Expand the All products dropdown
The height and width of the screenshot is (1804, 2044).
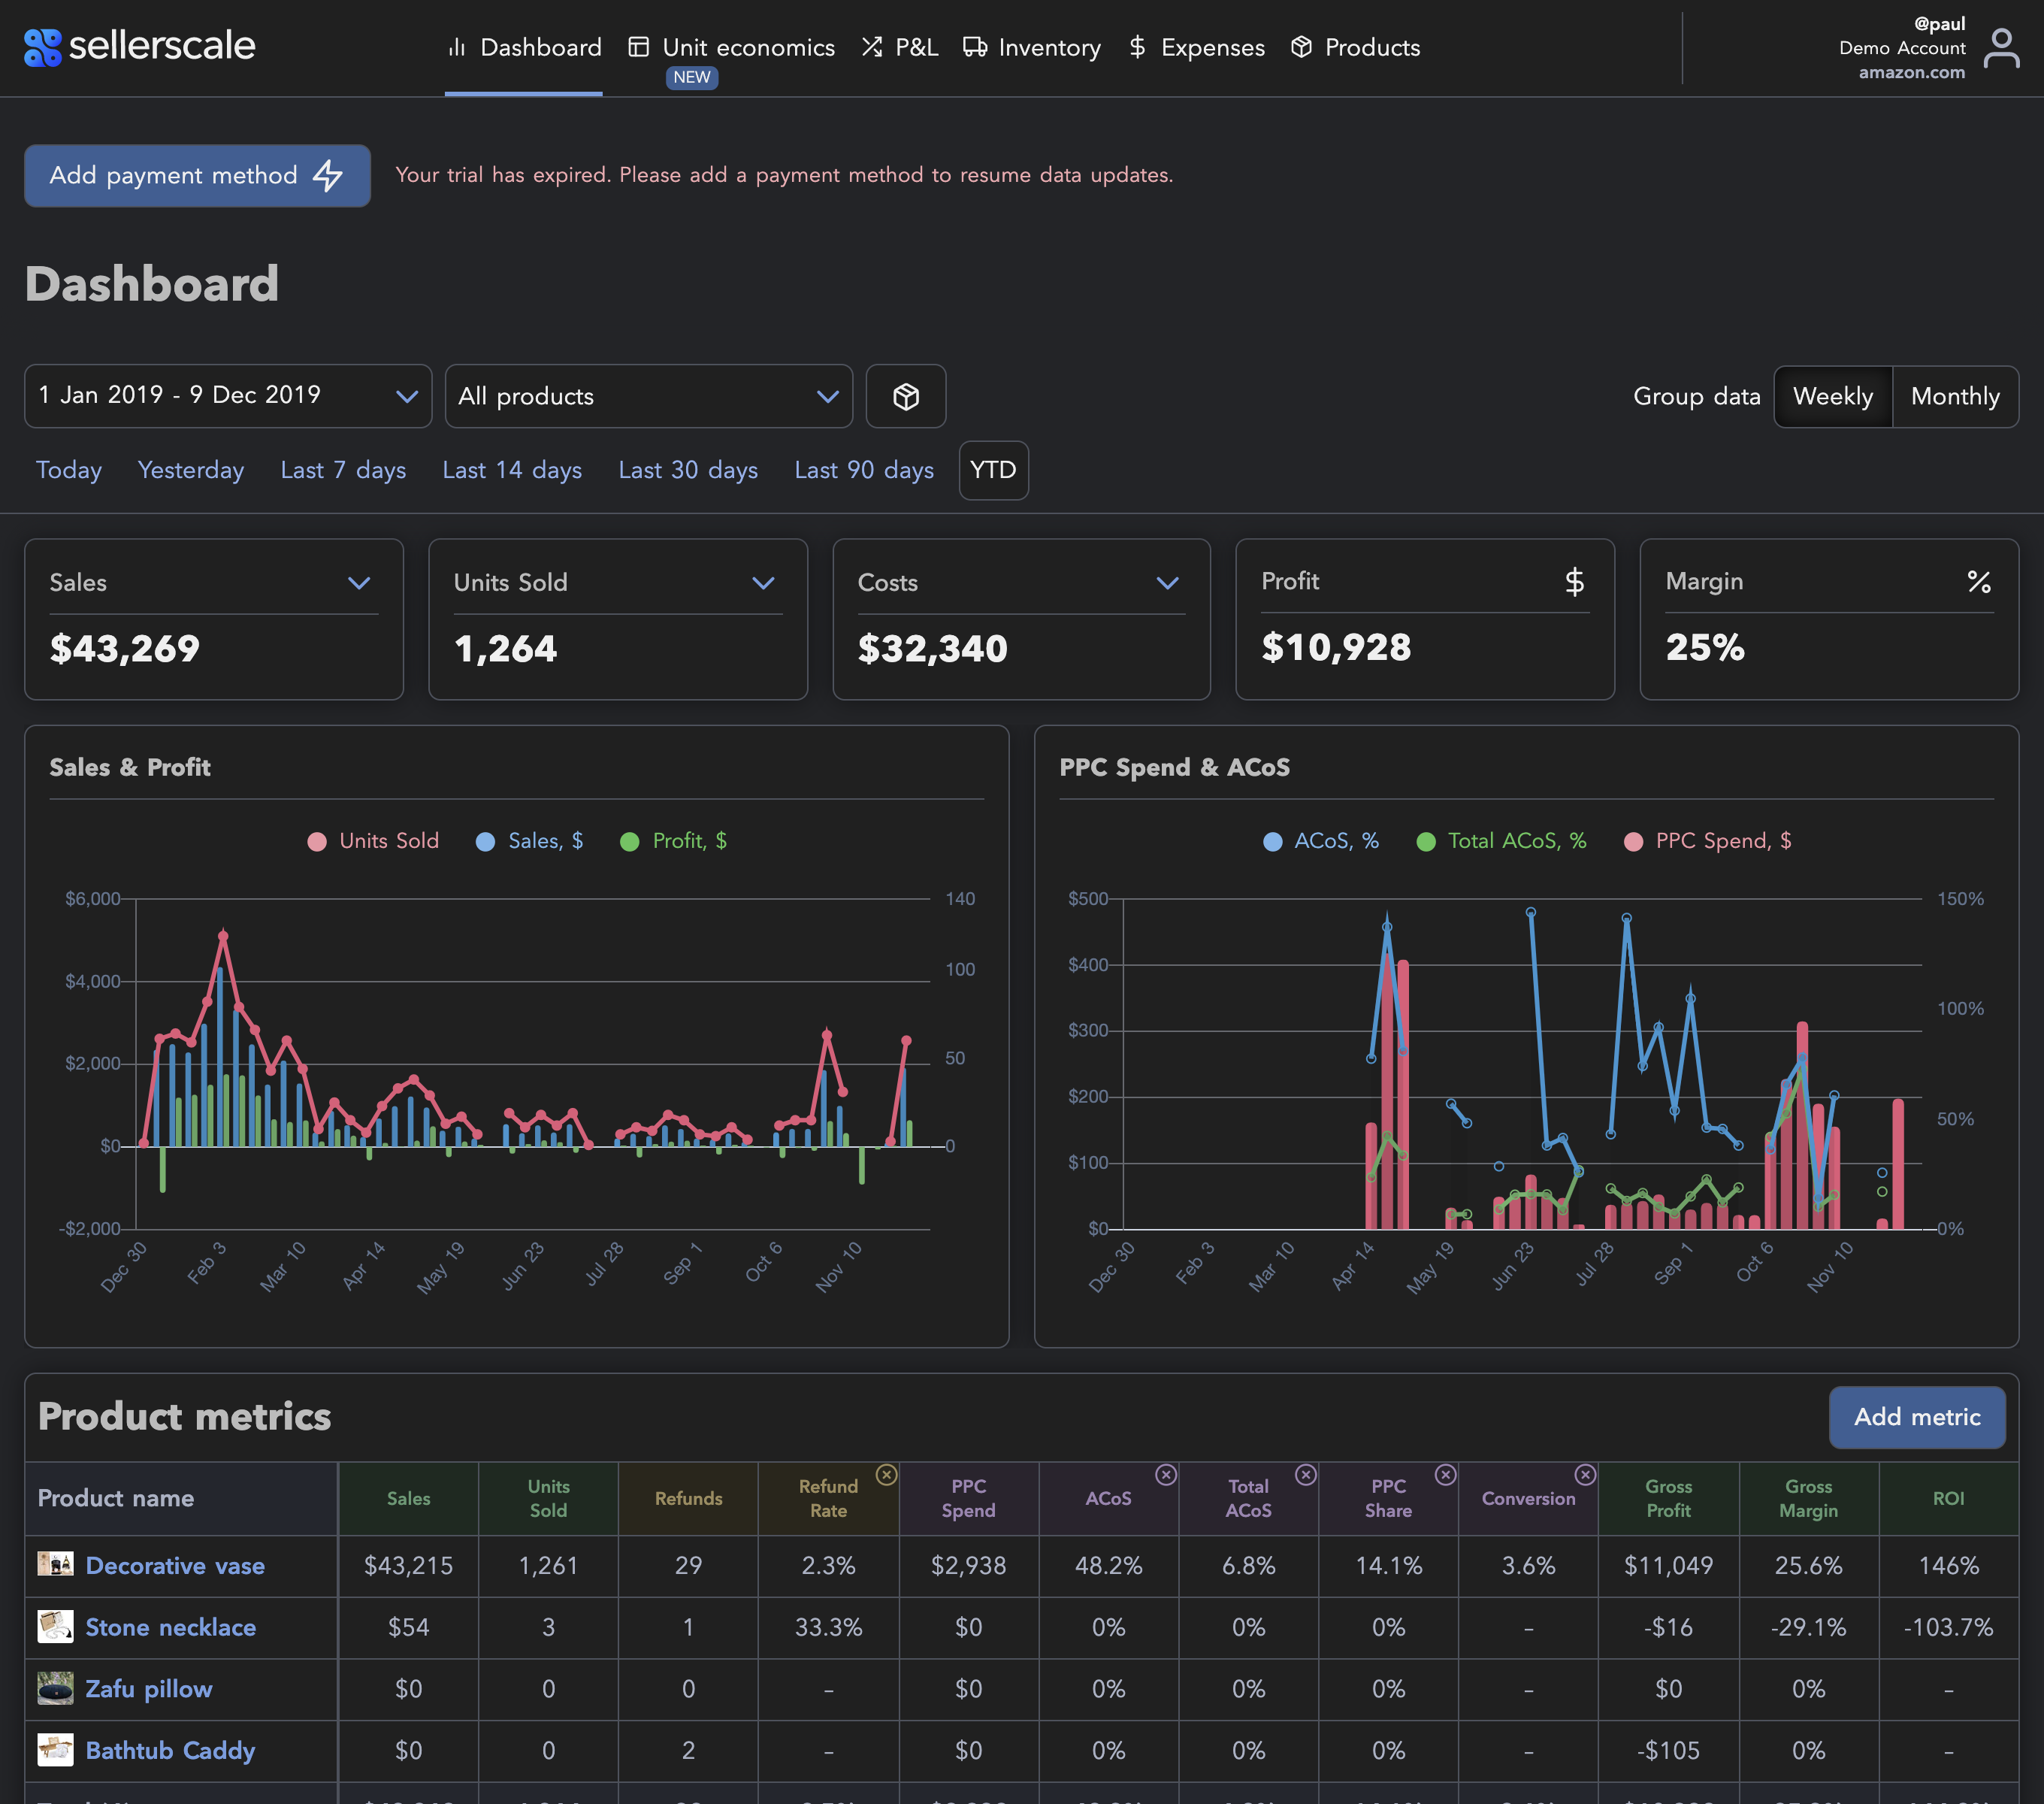click(x=648, y=397)
